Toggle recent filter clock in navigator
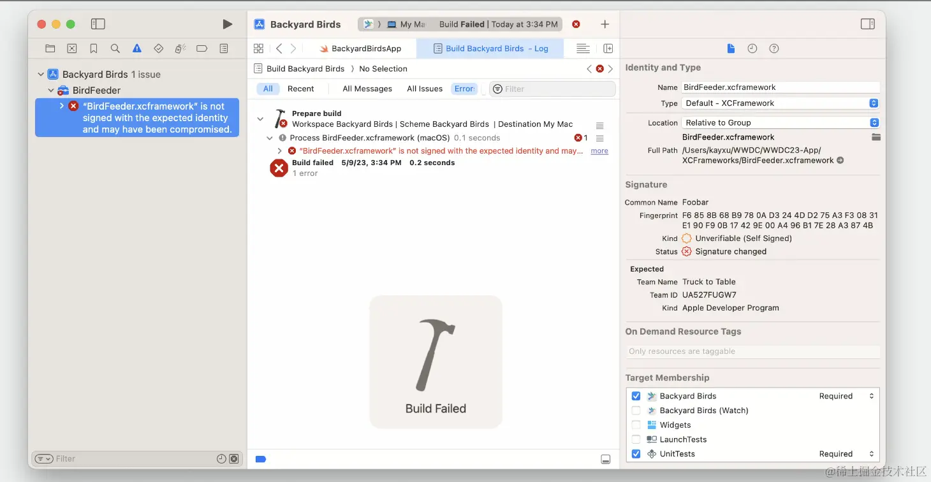Screen dimensions: 931x482 point(221,458)
